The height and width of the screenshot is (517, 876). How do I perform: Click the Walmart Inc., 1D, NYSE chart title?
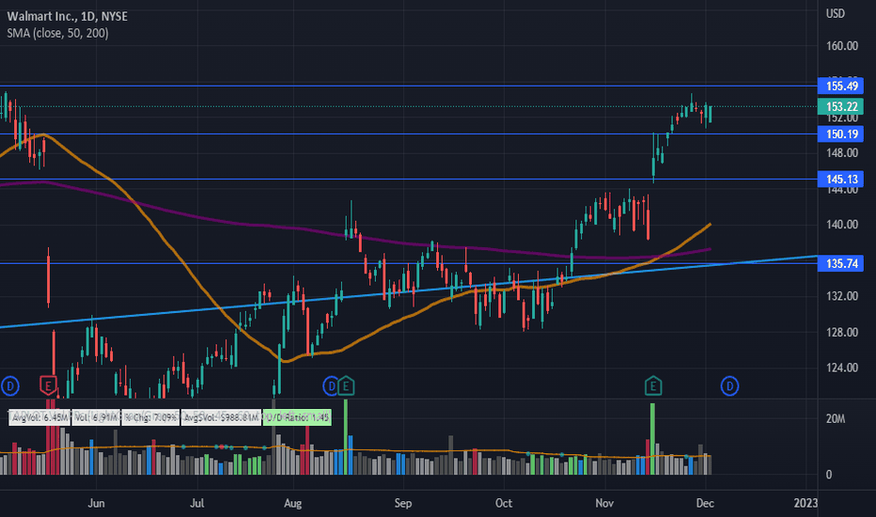pos(67,17)
